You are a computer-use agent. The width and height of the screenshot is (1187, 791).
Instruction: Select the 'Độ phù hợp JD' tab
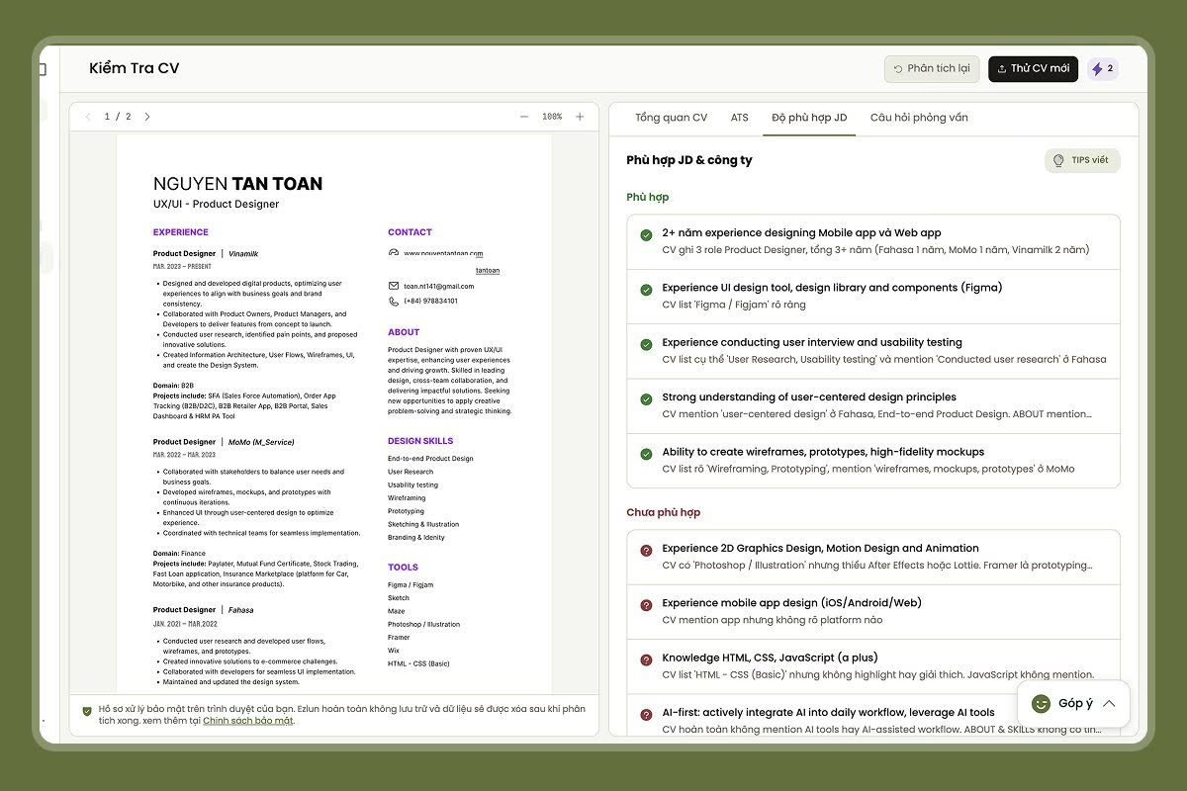click(809, 118)
